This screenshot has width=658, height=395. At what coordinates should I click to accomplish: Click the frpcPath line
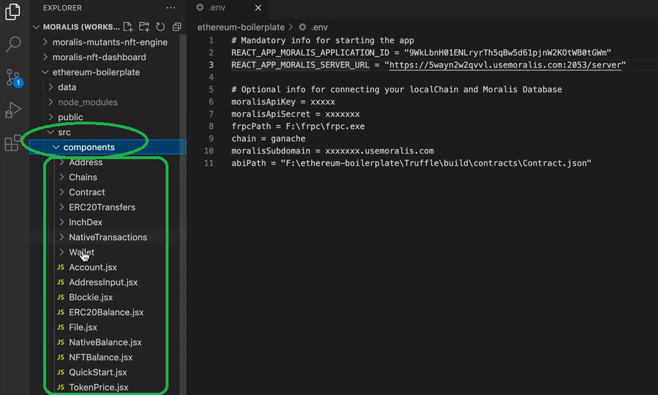(298, 126)
